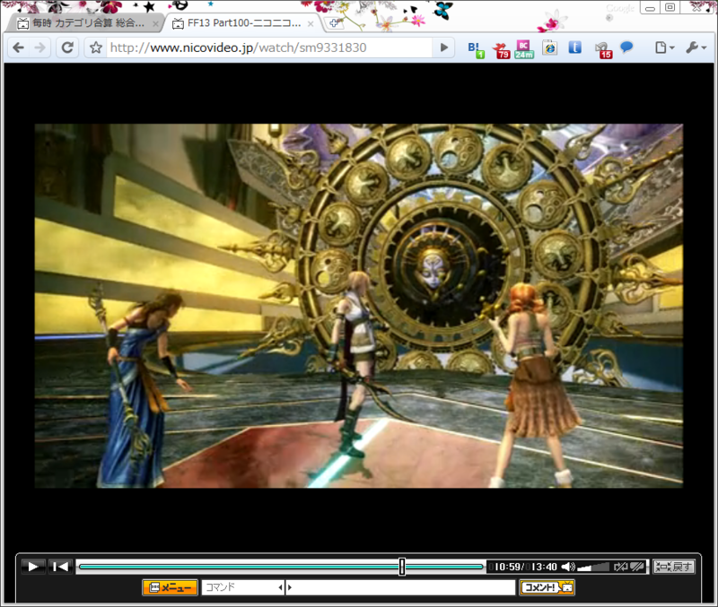Toggle the repeat playback icon
The height and width of the screenshot is (607, 718).
point(619,566)
